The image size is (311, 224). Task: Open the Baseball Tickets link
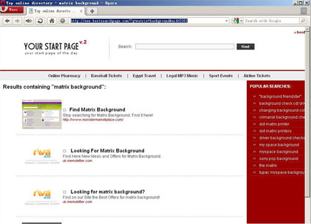[x=106, y=76]
